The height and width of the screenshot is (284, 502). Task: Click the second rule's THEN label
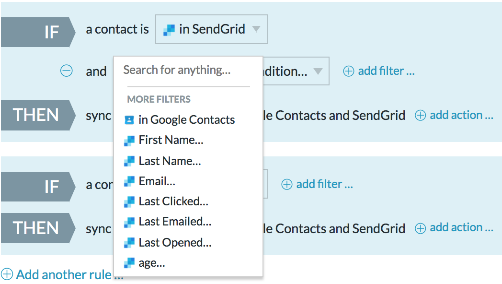[x=38, y=228]
